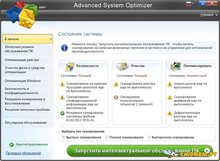220x161 pixels.
Task: Click text Сканирование реестра еще не выполнялось
Action: 138,85
